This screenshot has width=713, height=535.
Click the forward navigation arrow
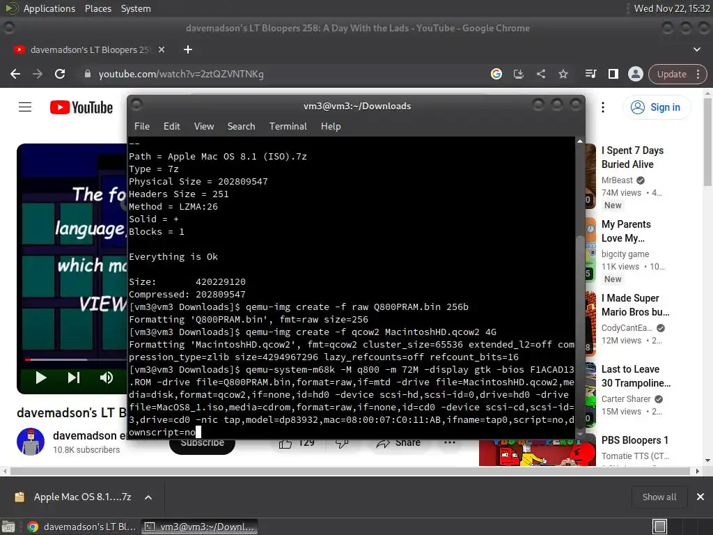coord(38,74)
